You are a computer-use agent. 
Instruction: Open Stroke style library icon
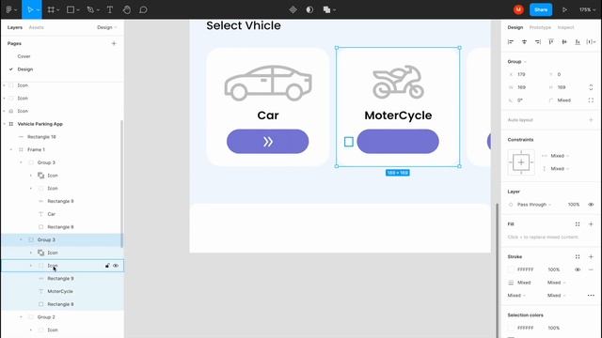coord(578,256)
